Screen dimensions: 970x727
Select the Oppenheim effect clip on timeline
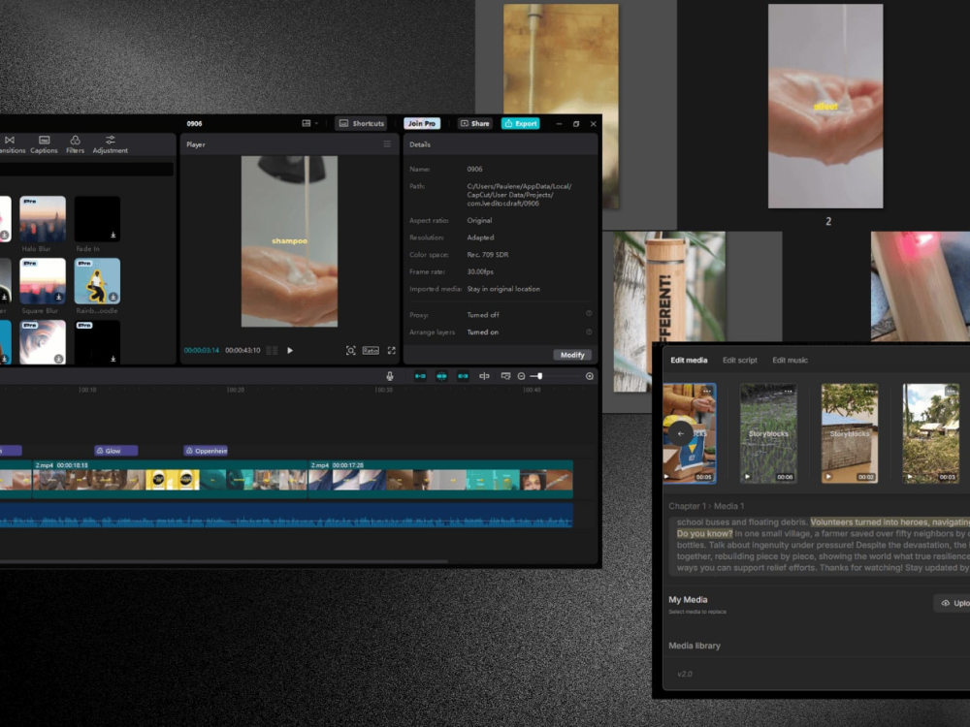[x=206, y=451]
